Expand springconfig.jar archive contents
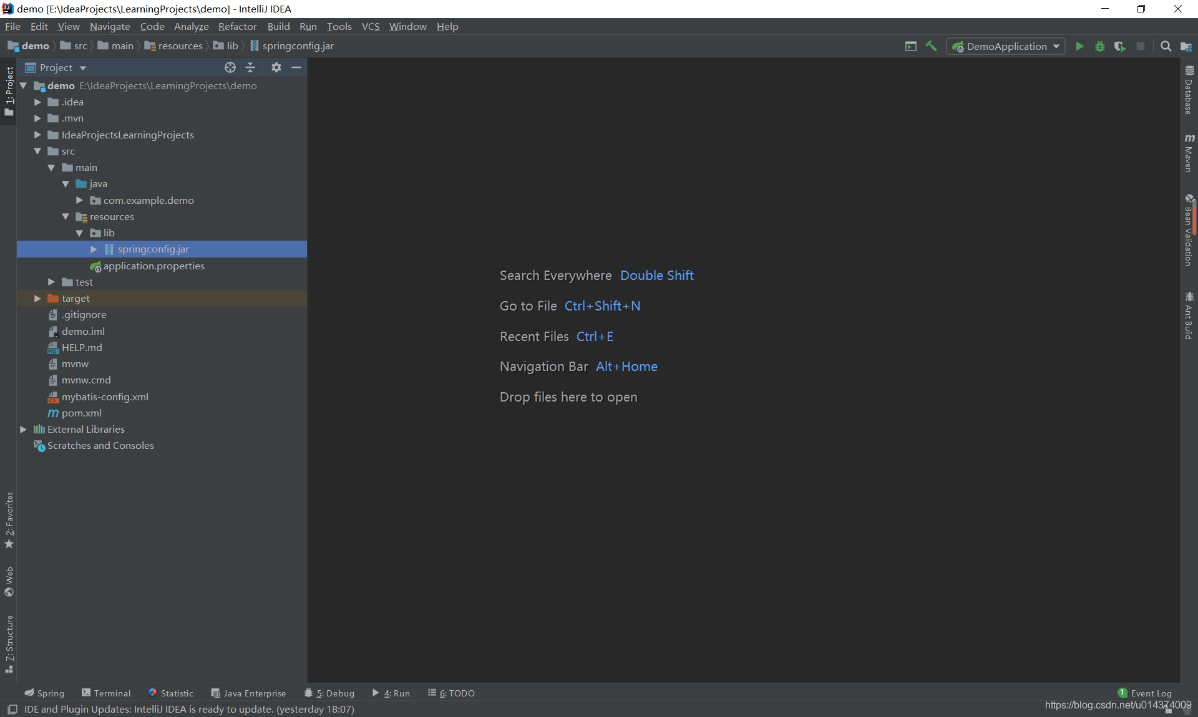 coord(94,249)
